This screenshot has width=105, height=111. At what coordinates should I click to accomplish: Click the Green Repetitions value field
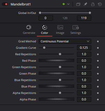click(x=84, y=67)
